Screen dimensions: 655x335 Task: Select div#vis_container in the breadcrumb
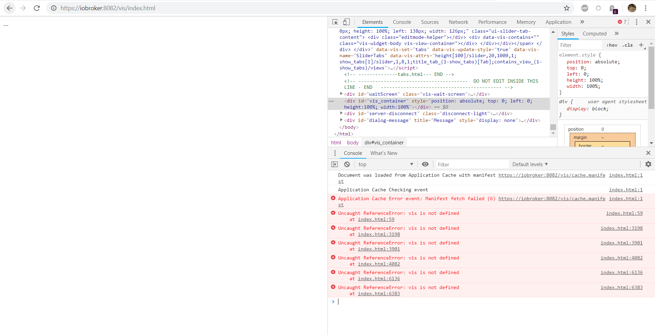[x=384, y=143]
